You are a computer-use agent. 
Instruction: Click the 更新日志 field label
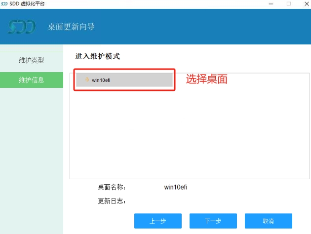(x=112, y=201)
